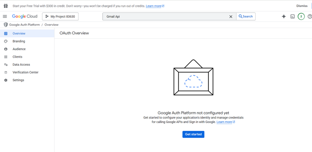Open Data Access in the sidebar
Image resolution: width=312 pixels, height=152 pixels.
27,65
